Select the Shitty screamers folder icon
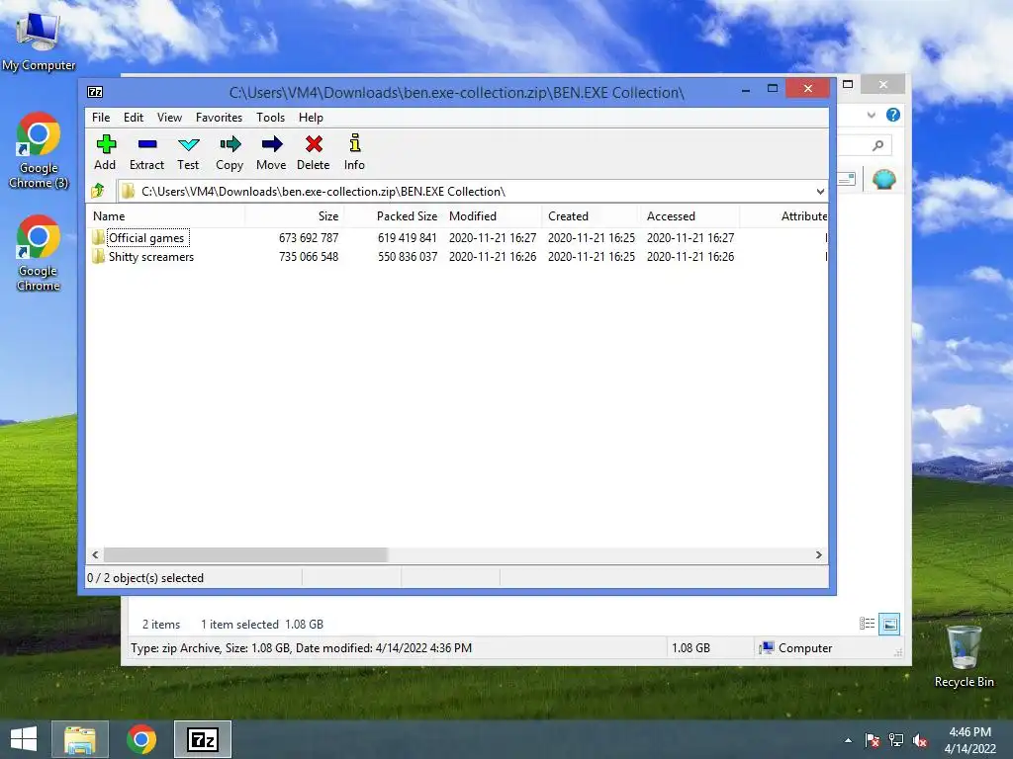This screenshot has height=759, width=1013. pos(98,256)
